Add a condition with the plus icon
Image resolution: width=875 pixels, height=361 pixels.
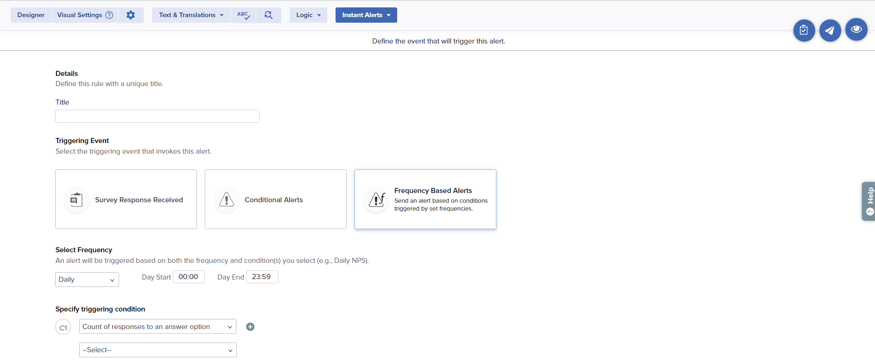pyautogui.click(x=250, y=327)
